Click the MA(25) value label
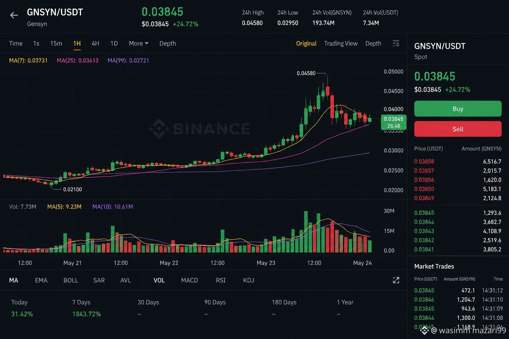 tap(78, 61)
